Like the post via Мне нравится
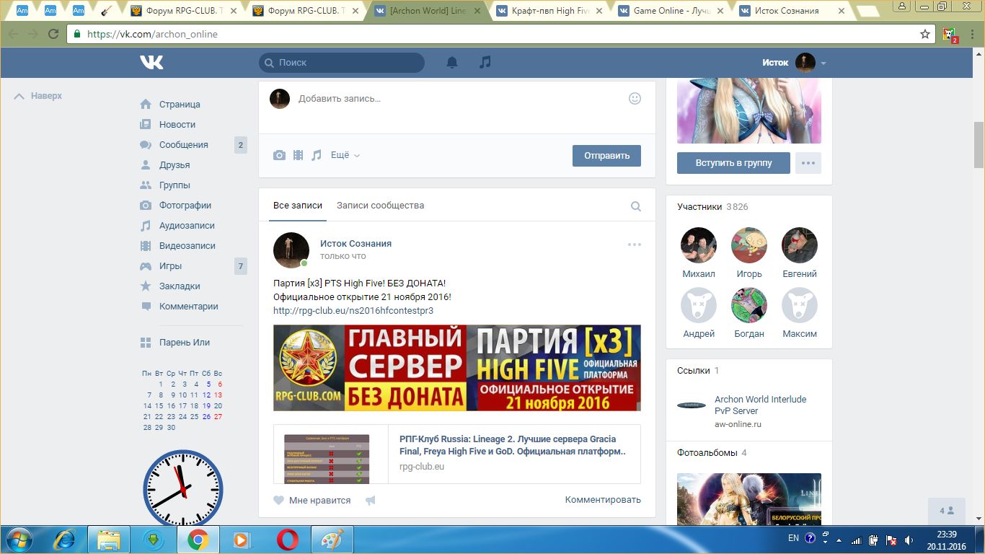Screen dimensions: 985x554 tap(312, 500)
